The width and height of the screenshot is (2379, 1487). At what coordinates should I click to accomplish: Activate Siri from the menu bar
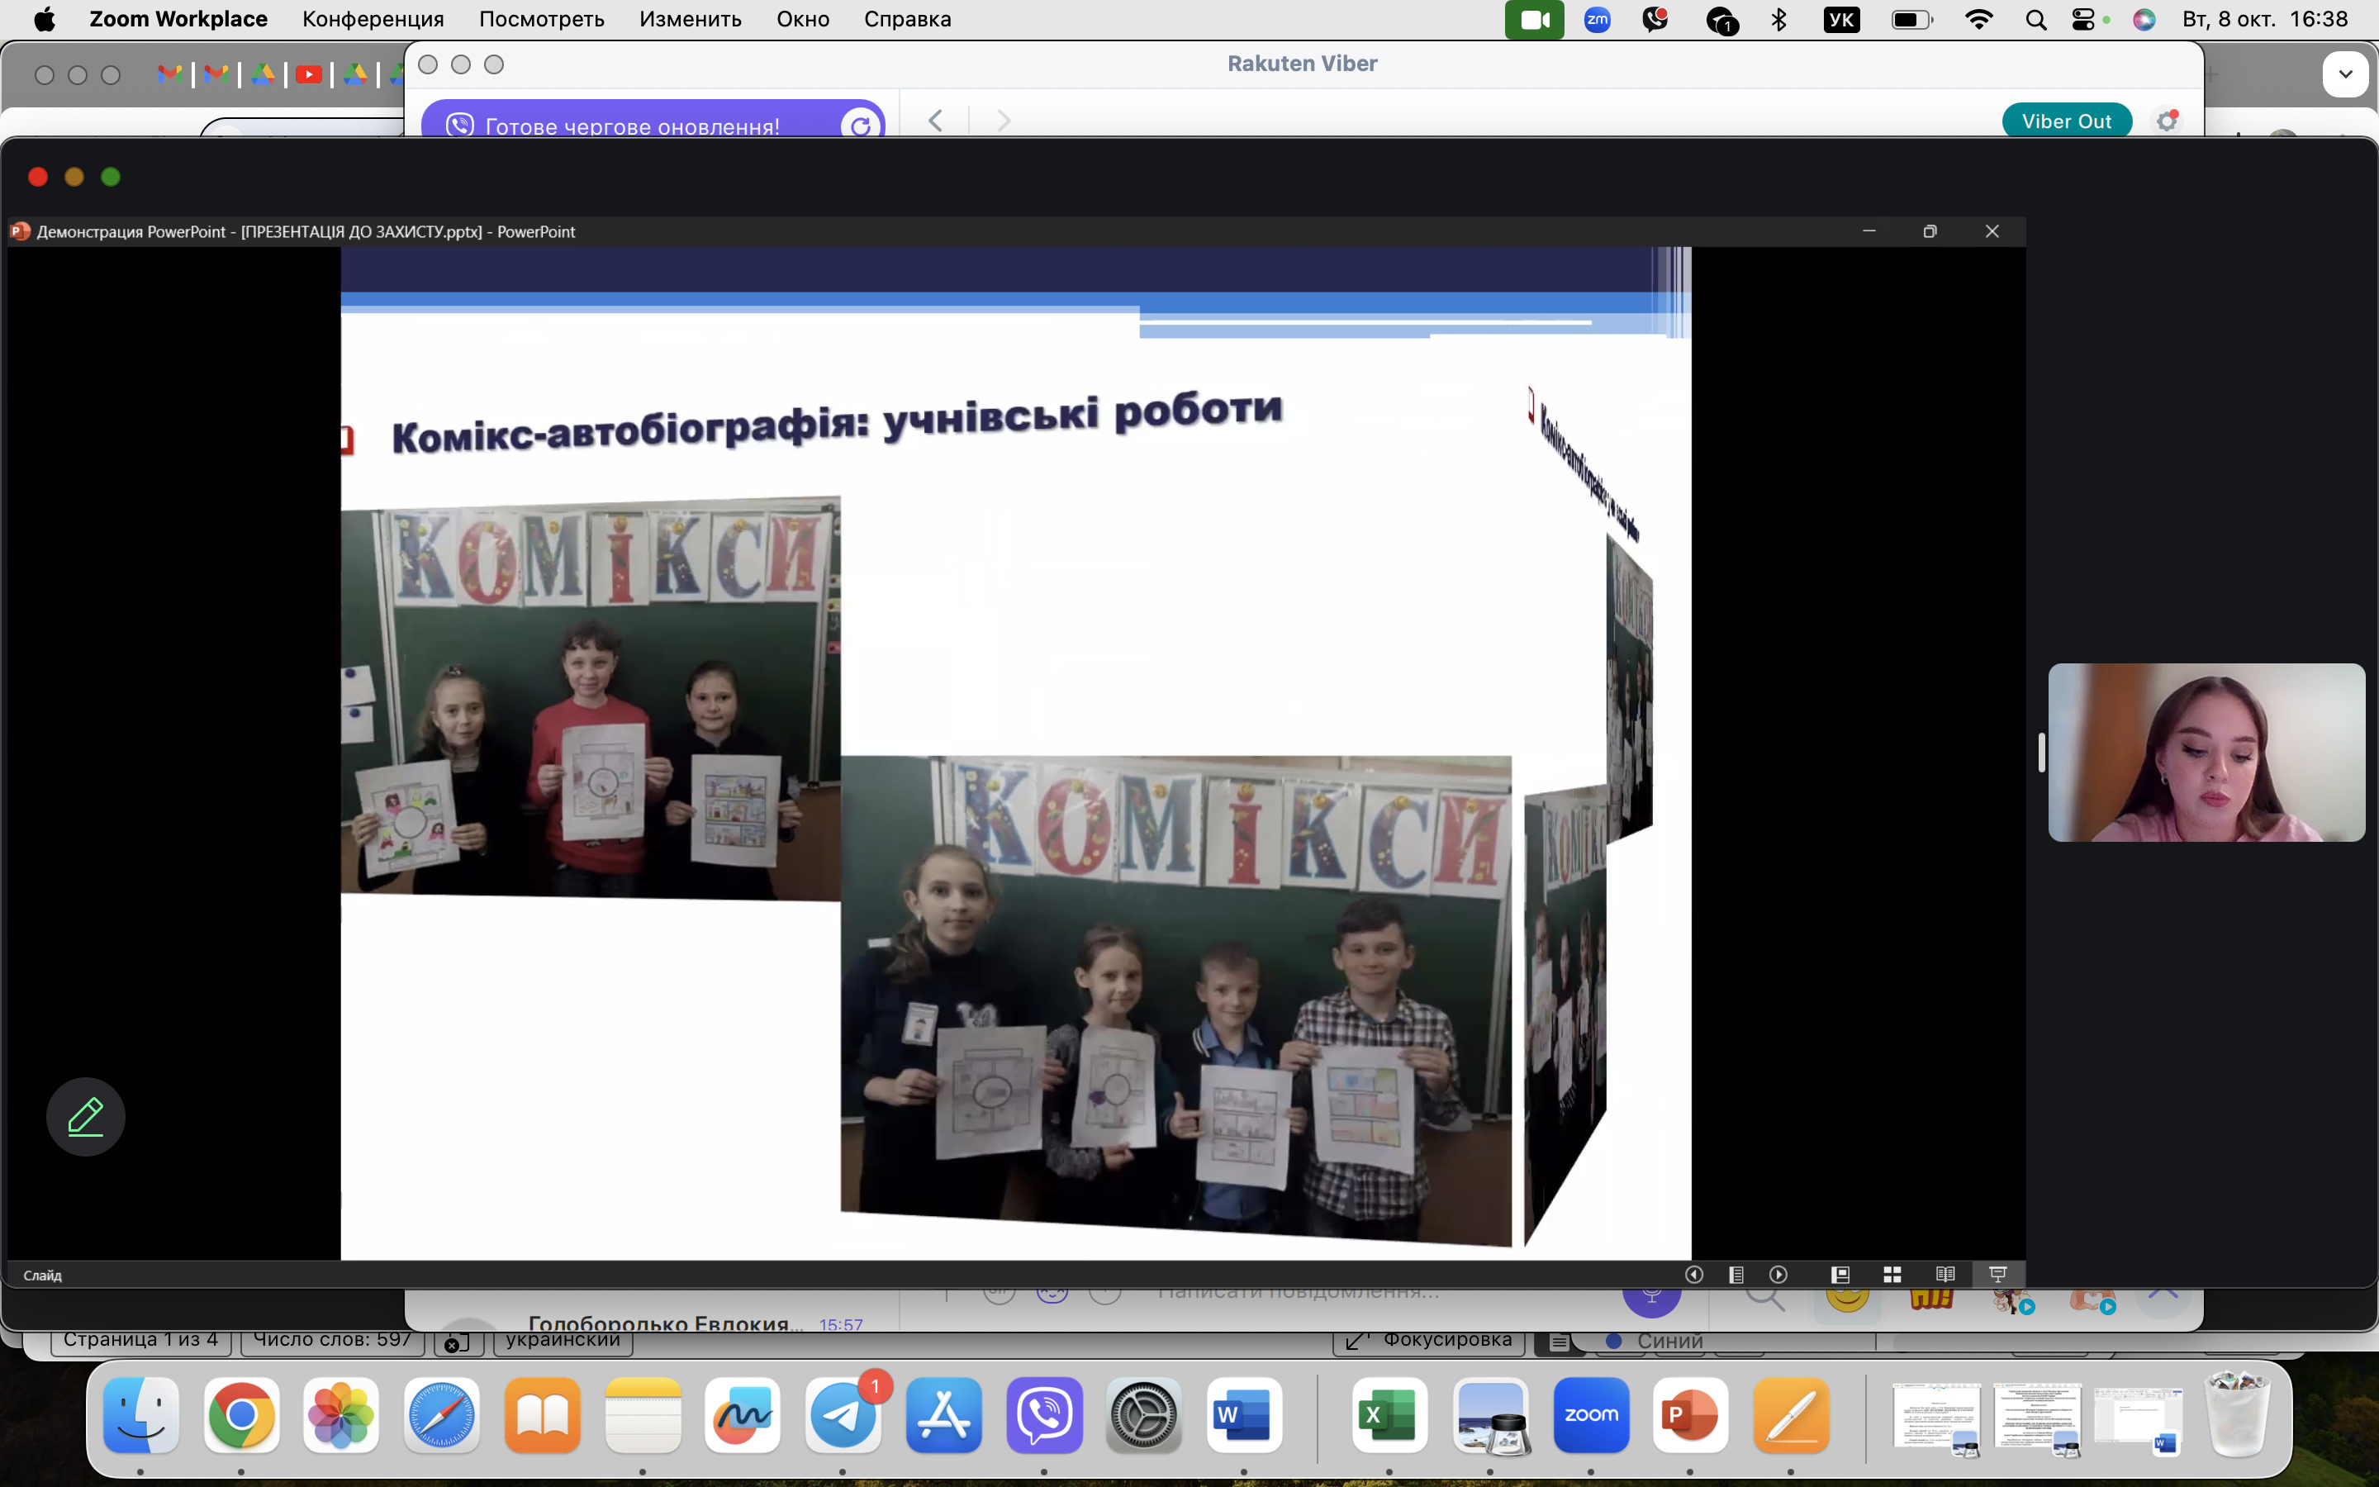tap(2144, 20)
